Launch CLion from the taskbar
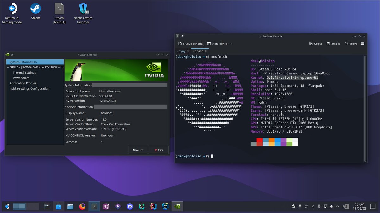Image resolution: width=380 pixels, height=213 pixels. 142,206
